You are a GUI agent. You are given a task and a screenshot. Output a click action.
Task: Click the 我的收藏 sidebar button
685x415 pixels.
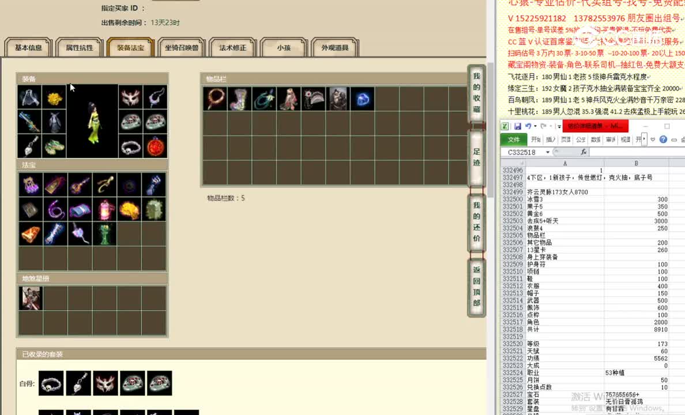click(476, 92)
